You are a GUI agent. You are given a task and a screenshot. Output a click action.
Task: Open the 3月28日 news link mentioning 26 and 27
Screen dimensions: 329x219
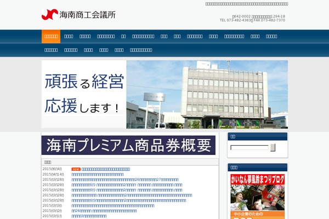tap(125, 180)
